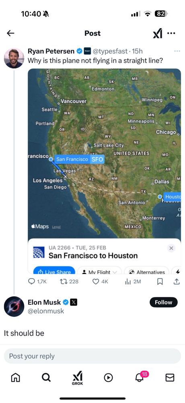185x403 pixels.
Task: Follow Elon Musk
Action: coord(163,303)
